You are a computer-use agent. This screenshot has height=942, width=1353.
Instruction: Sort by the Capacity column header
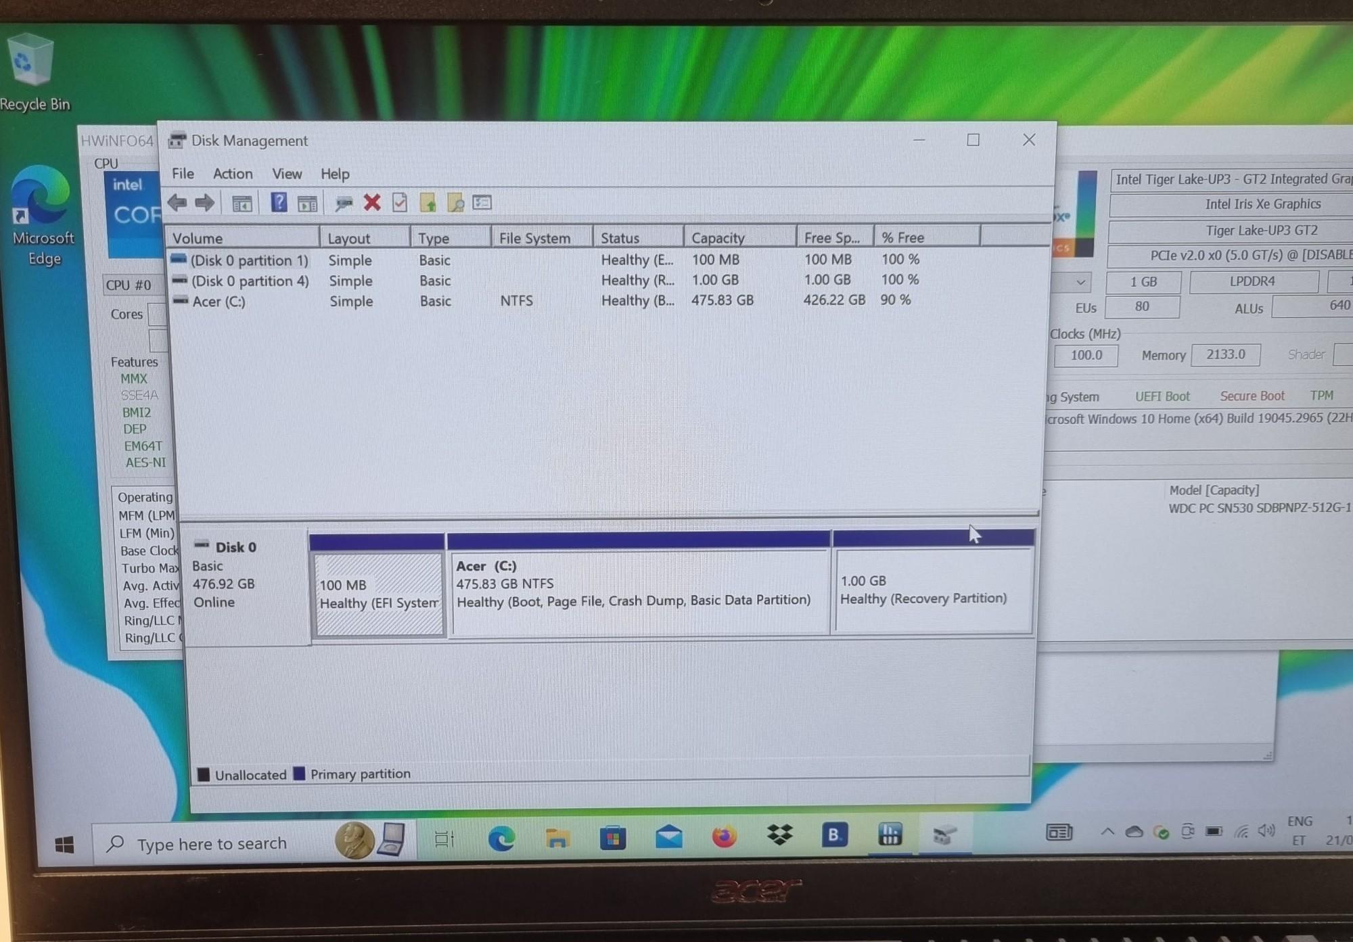click(x=740, y=237)
